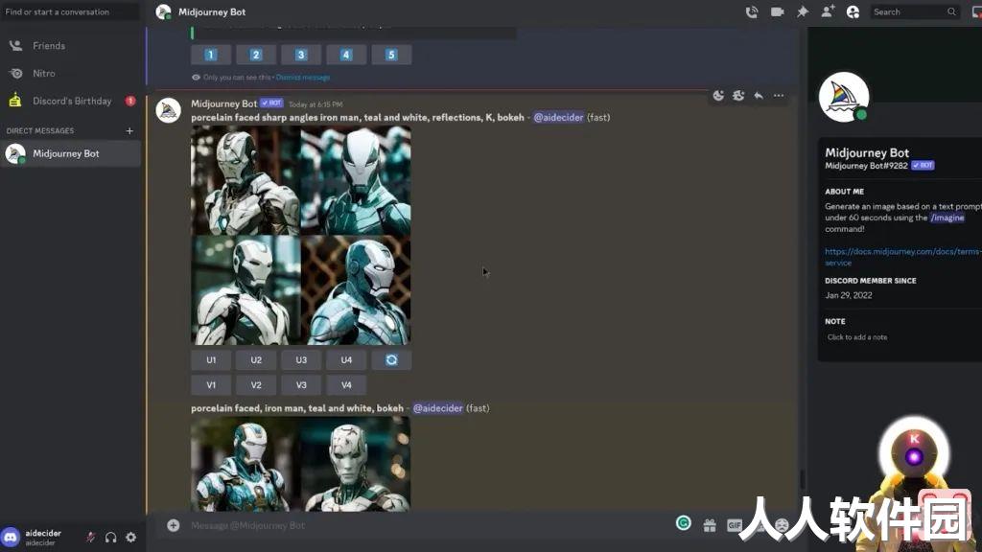982x552 pixels.
Task: Click U3 upscale button
Action: pos(301,360)
